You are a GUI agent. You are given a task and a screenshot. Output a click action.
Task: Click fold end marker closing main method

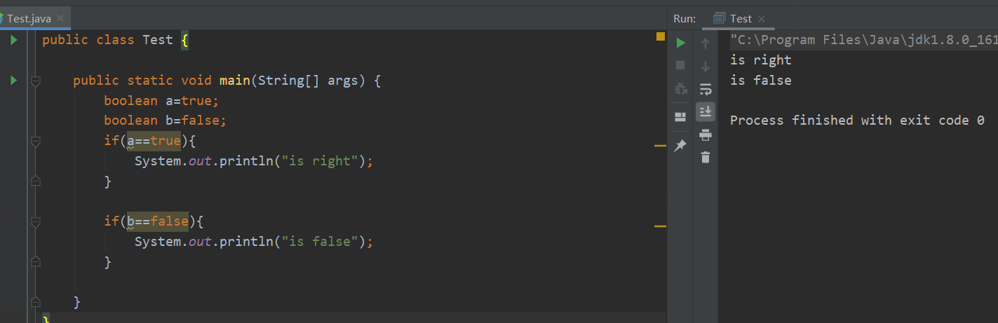(36, 303)
